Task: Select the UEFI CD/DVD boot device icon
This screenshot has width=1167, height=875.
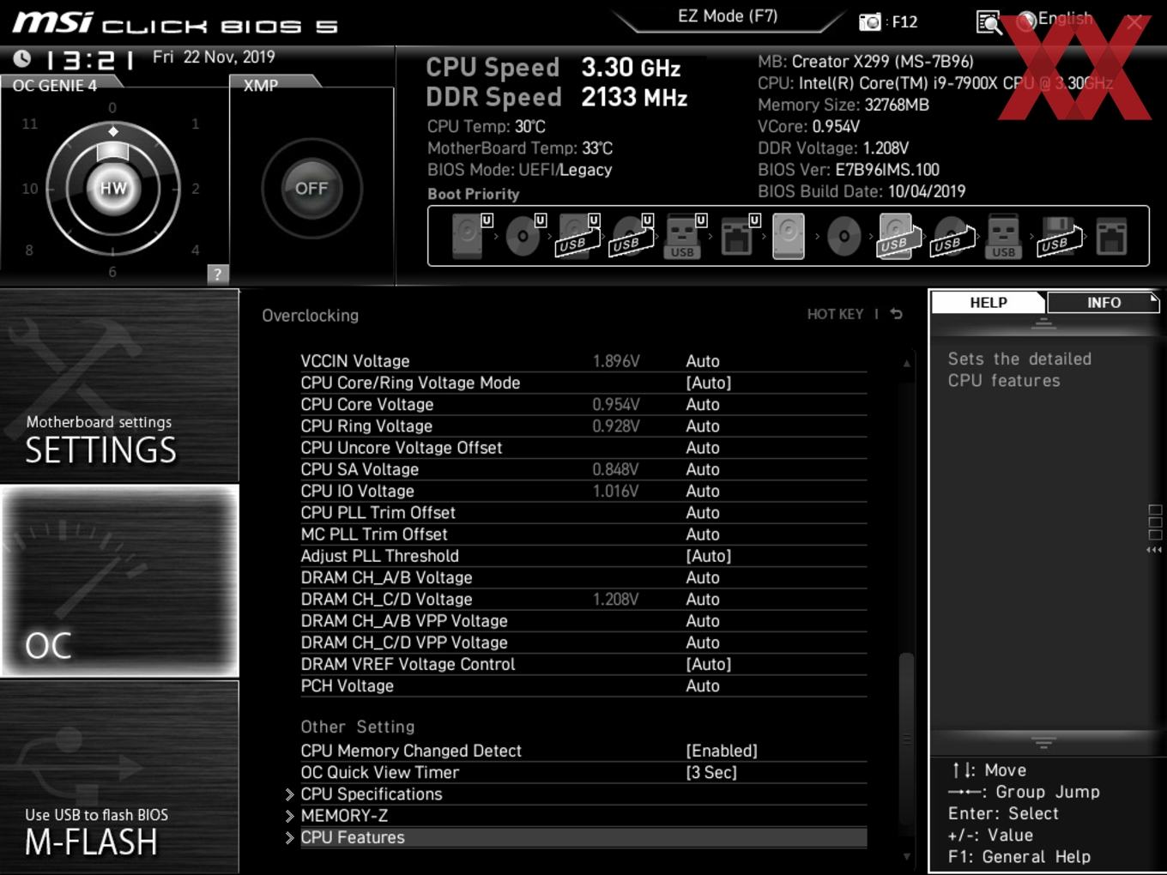Action: [524, 236]
